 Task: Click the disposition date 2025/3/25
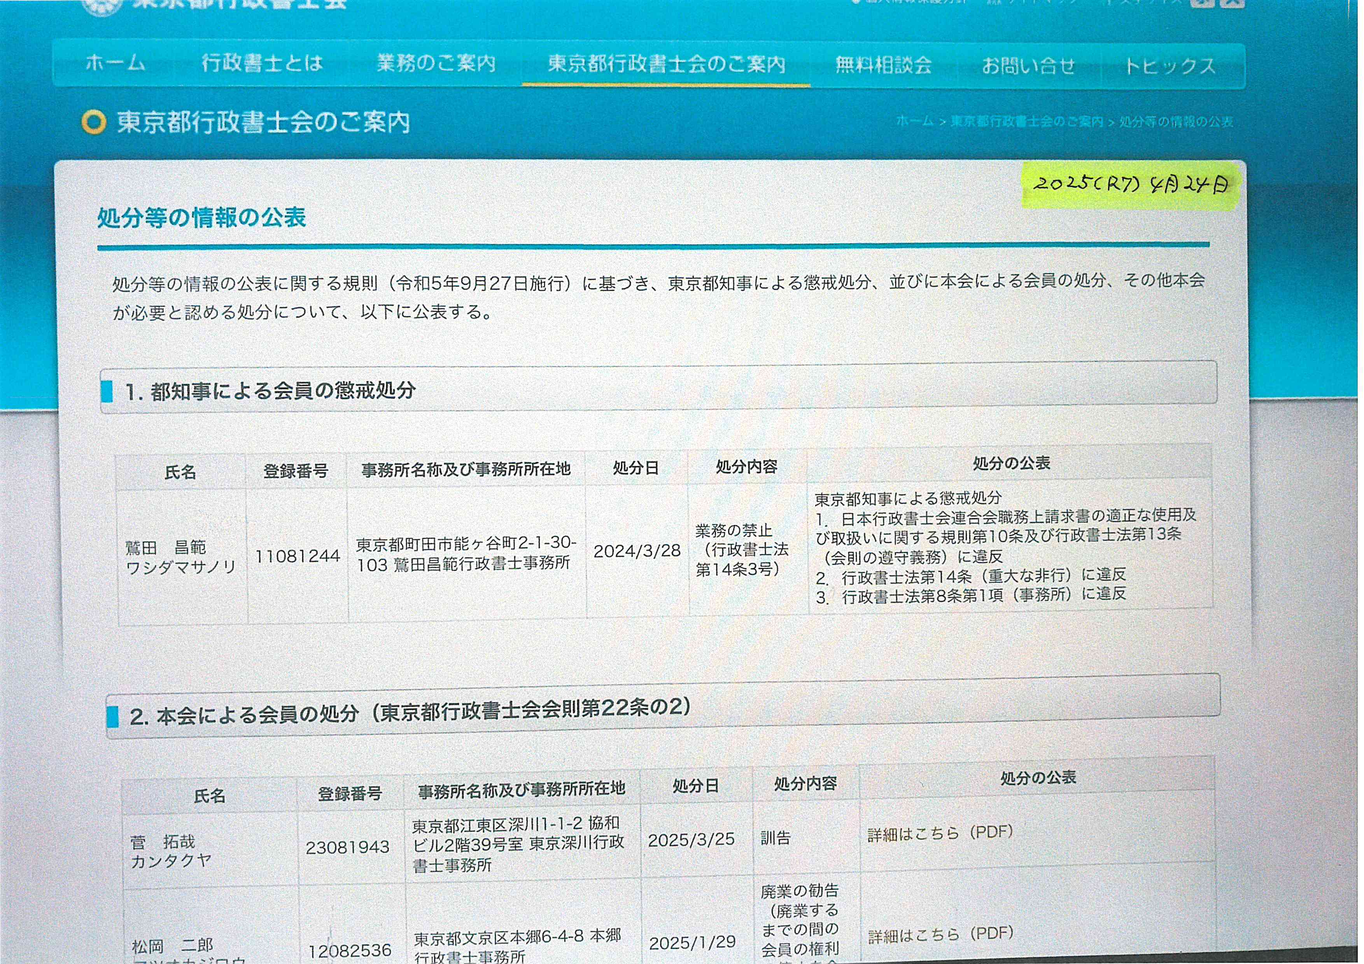coord(691,839)
